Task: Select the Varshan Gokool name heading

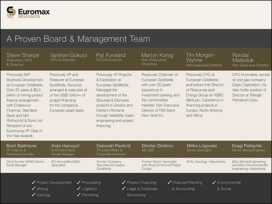Action: click(69, 55)
